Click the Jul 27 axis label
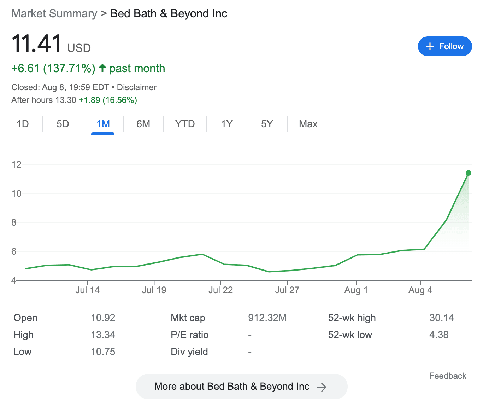This screenshot has width=489, height=406. tap(287, 290)
